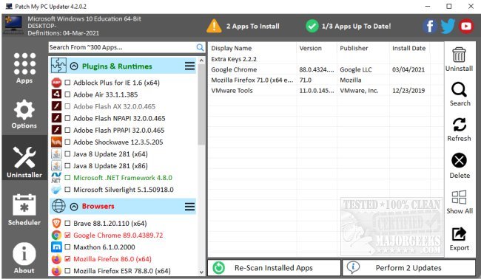Open Browsers category hamburger menu
481x279 pixels.
pos(189,207)
